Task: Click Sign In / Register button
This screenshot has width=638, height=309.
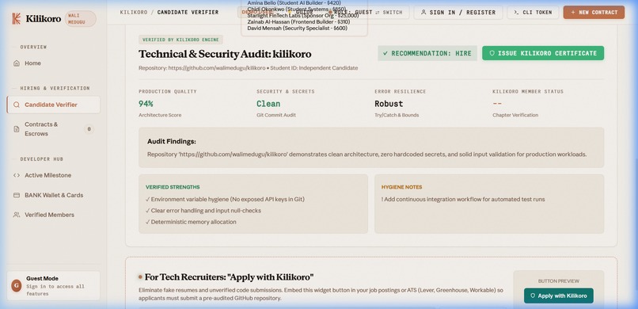Action: tap(458, 12)
